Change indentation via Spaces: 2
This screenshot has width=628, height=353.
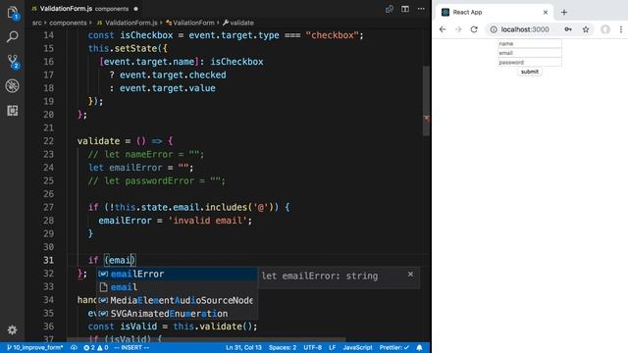283,347
